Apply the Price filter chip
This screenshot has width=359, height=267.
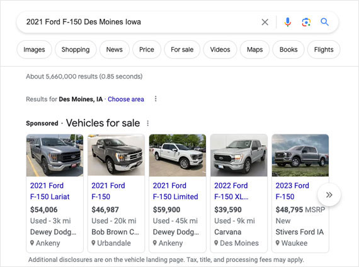click(147, 50)
